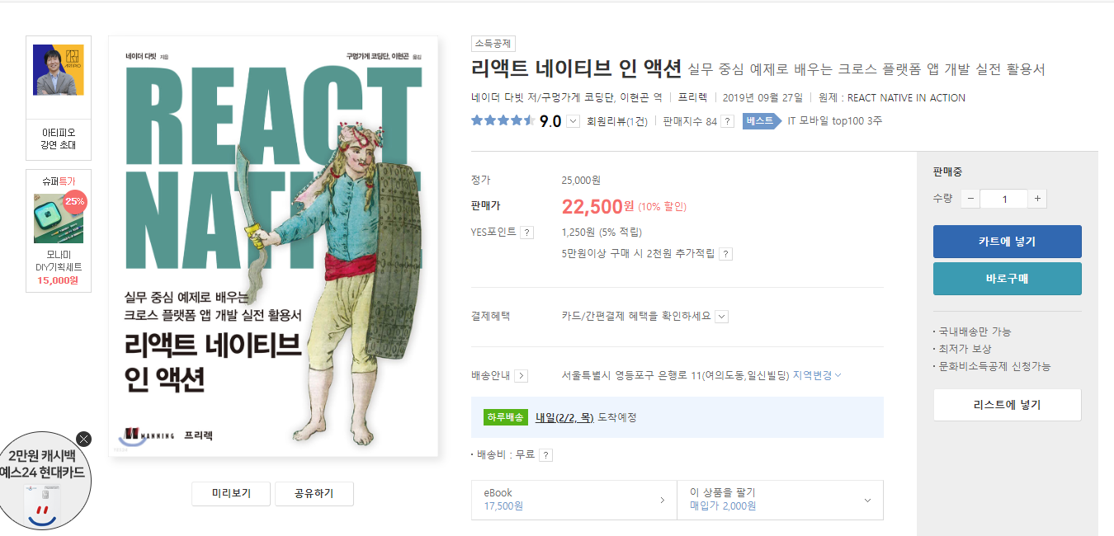Open publisher link 프리렉

pos(692,97)
